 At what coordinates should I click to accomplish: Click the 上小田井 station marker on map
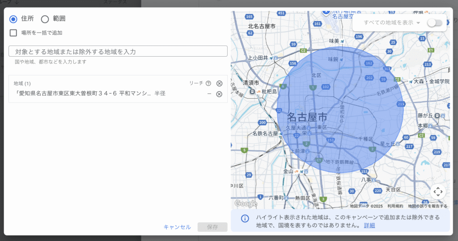(276, 58)
